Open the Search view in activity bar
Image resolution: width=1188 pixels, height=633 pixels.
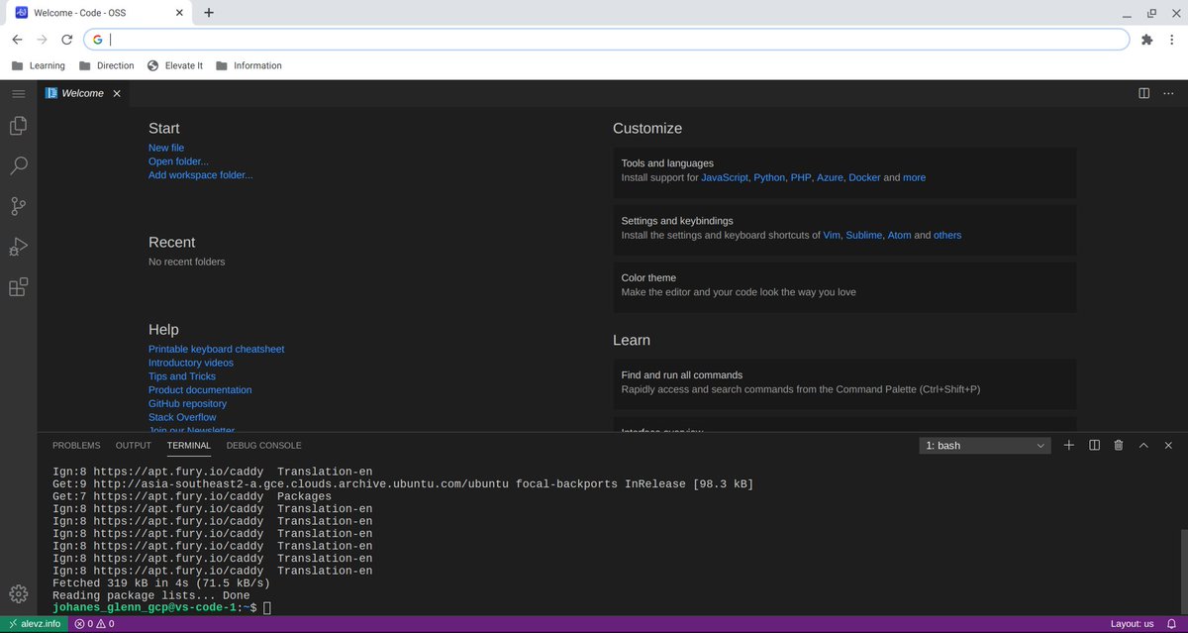tap(18, 165)
